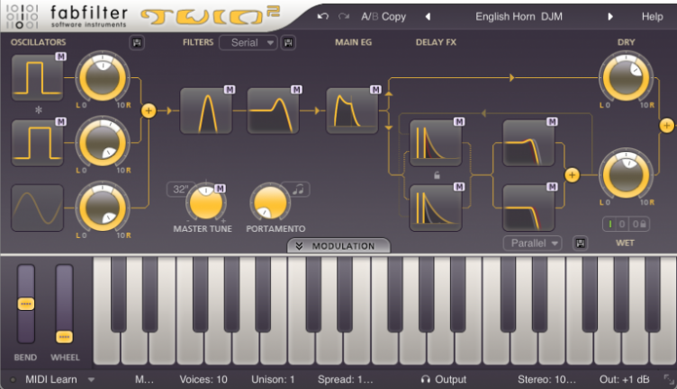Toggle delay link lock icon
This screenshot has width=677, height=389.
[437, 175]
